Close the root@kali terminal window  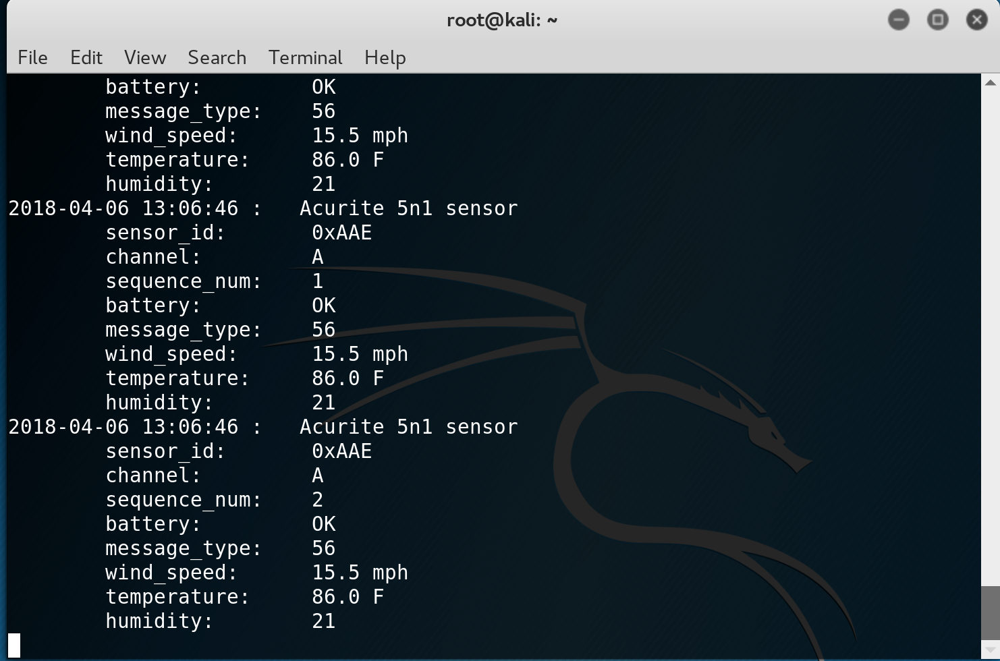pos(976,20)
